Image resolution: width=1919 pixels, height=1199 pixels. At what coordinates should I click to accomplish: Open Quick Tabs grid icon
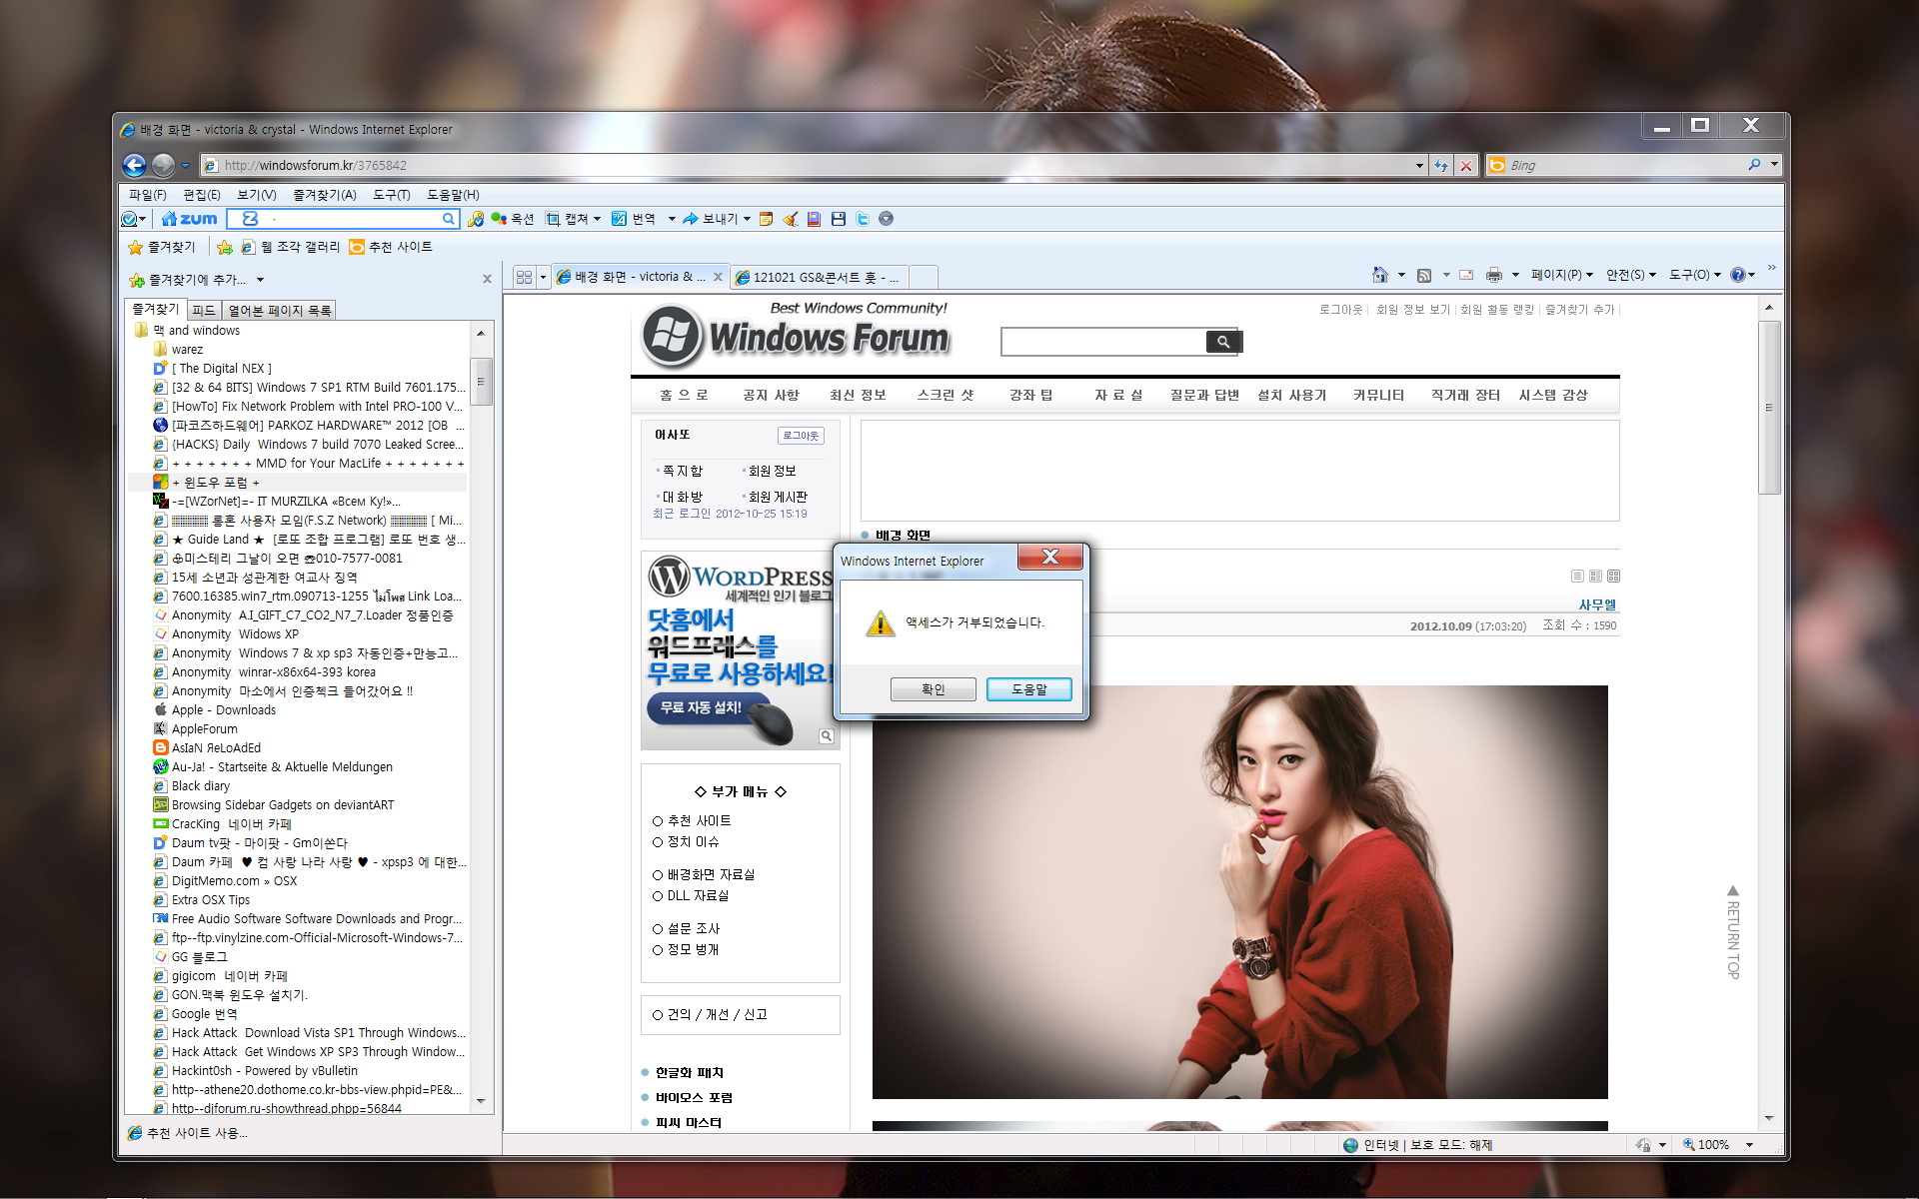524,277
